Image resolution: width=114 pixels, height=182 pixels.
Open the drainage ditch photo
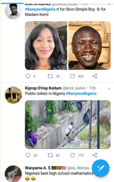68,125
